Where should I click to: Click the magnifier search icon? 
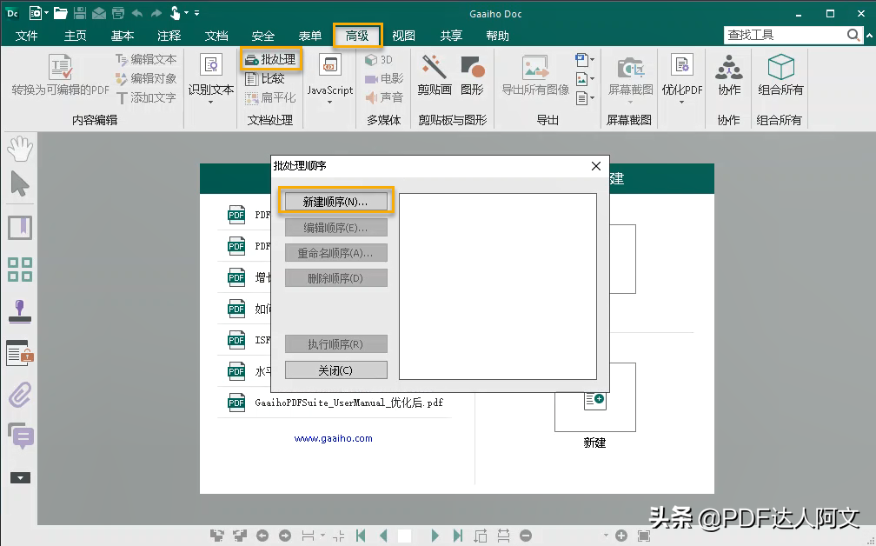[853, 35]
